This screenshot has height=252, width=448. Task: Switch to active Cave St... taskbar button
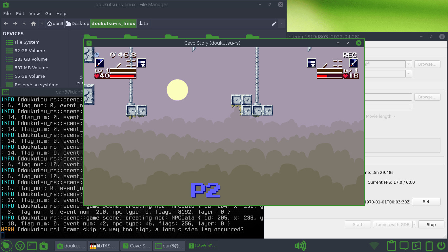click(x=202, y=245)
